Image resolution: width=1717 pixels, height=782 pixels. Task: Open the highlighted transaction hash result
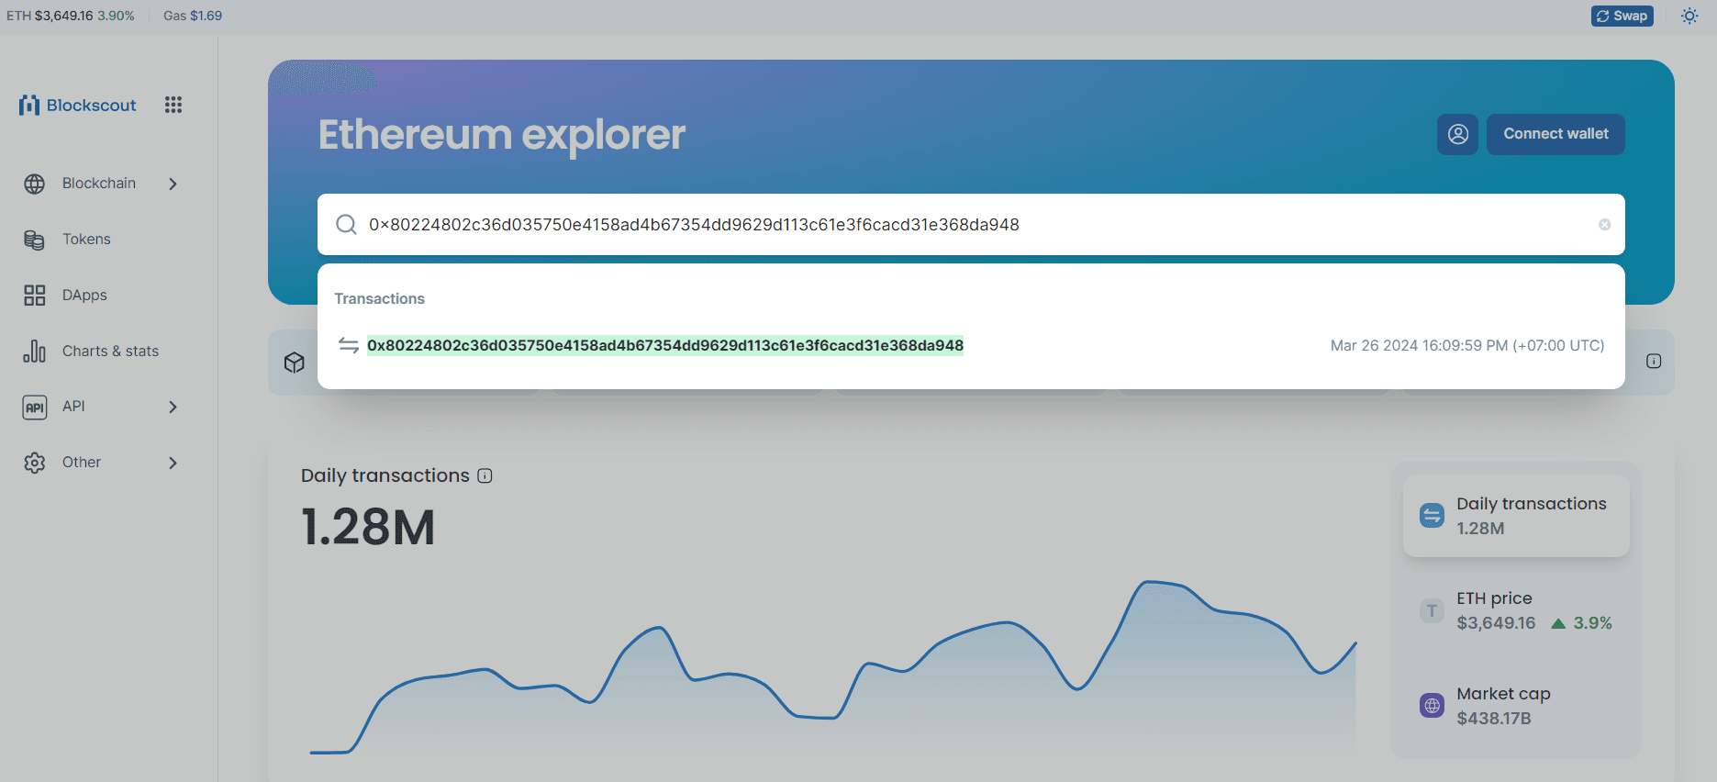tap(665, 345)
